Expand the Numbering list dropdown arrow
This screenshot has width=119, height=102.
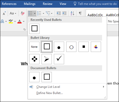(43, 13)
